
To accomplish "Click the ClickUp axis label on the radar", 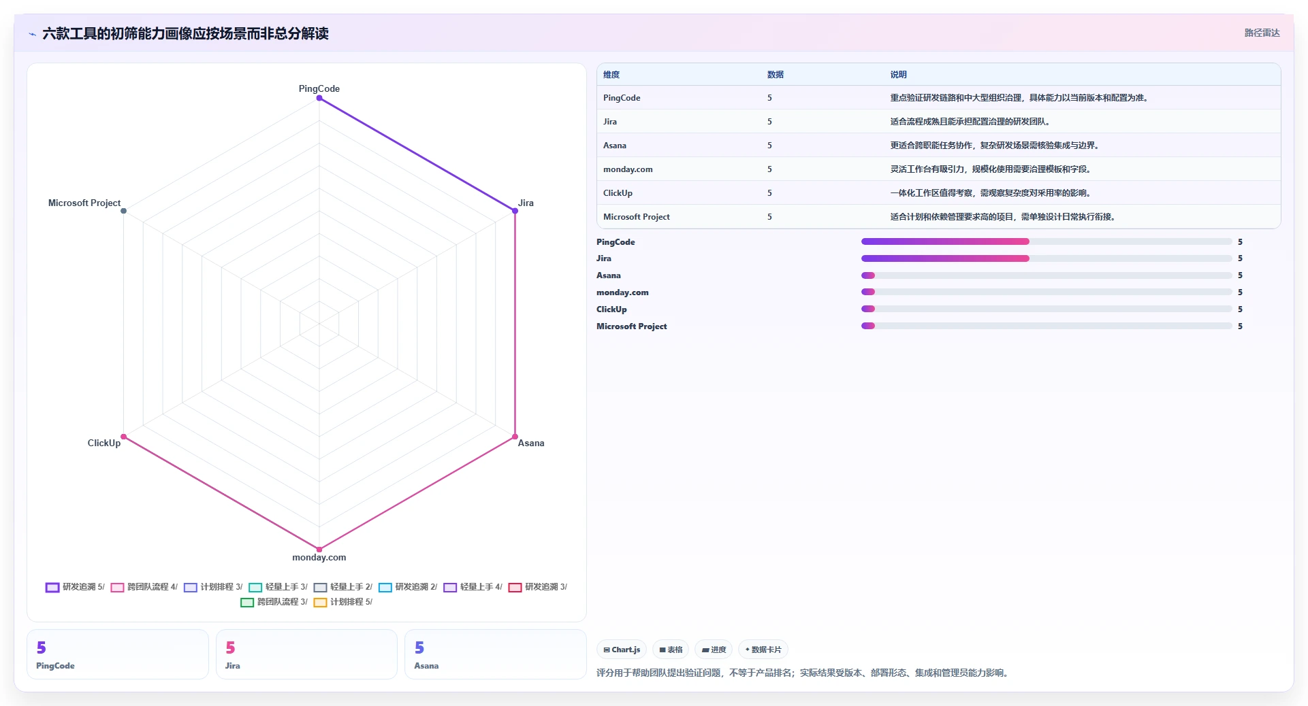I will tap(104, 443).
